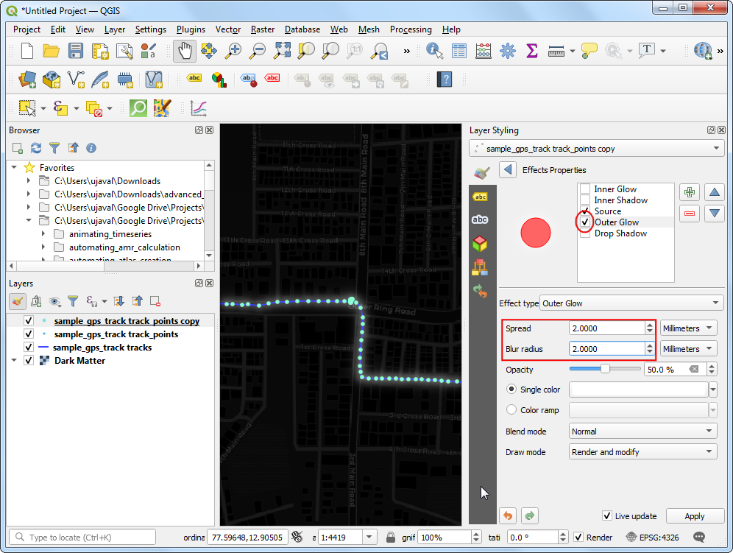Click the Opacity slider handle
This screenshot has height=553, width=733.
click(605, 369)
